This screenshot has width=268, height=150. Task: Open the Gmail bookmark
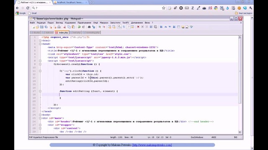32,13
